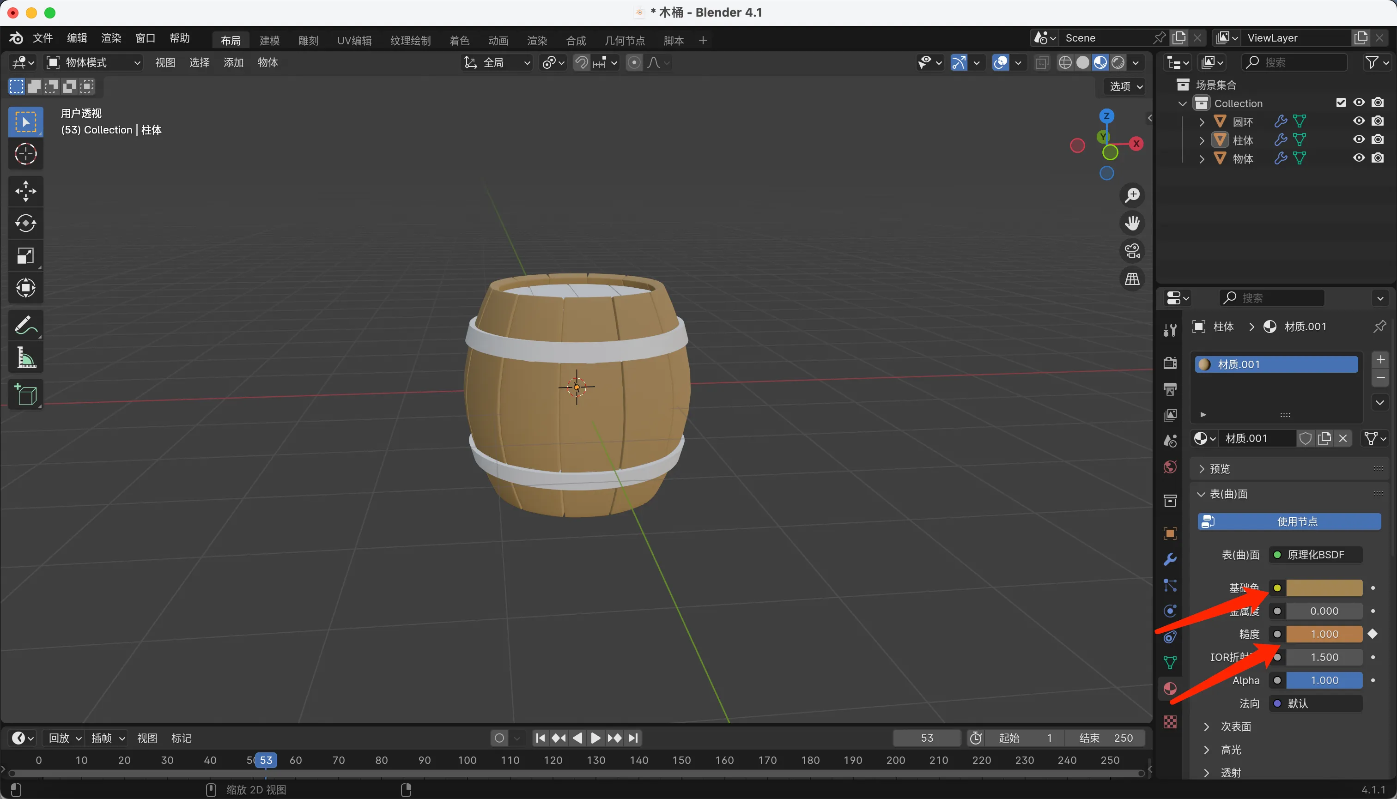Click the Add Cube tool
The width and height of the screenshot is (1397, 799).
(x=25, y=394)
